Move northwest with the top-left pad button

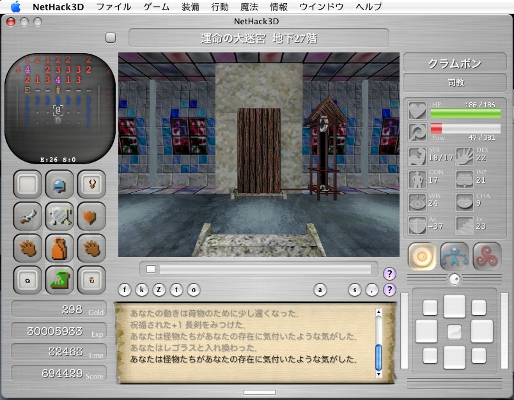(x=430, y=307)
